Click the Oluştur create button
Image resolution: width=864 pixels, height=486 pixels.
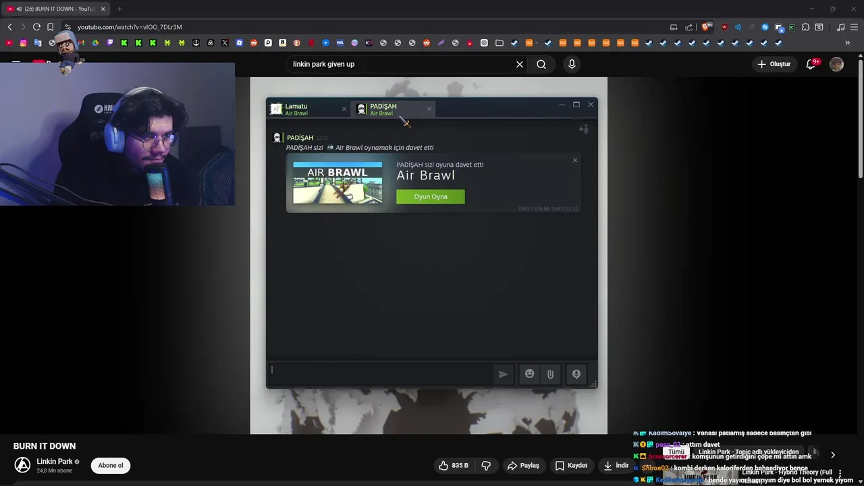774,64
